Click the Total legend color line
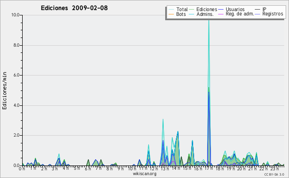This screenshot has height=178, width=289. pyautogui.click(x=171, y=10)
